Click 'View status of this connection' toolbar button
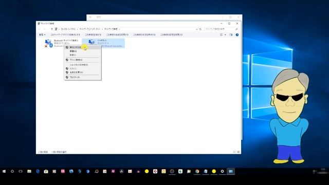Image resolution: width=329 pixels, height=185 pixels. [x=144, y=35]
